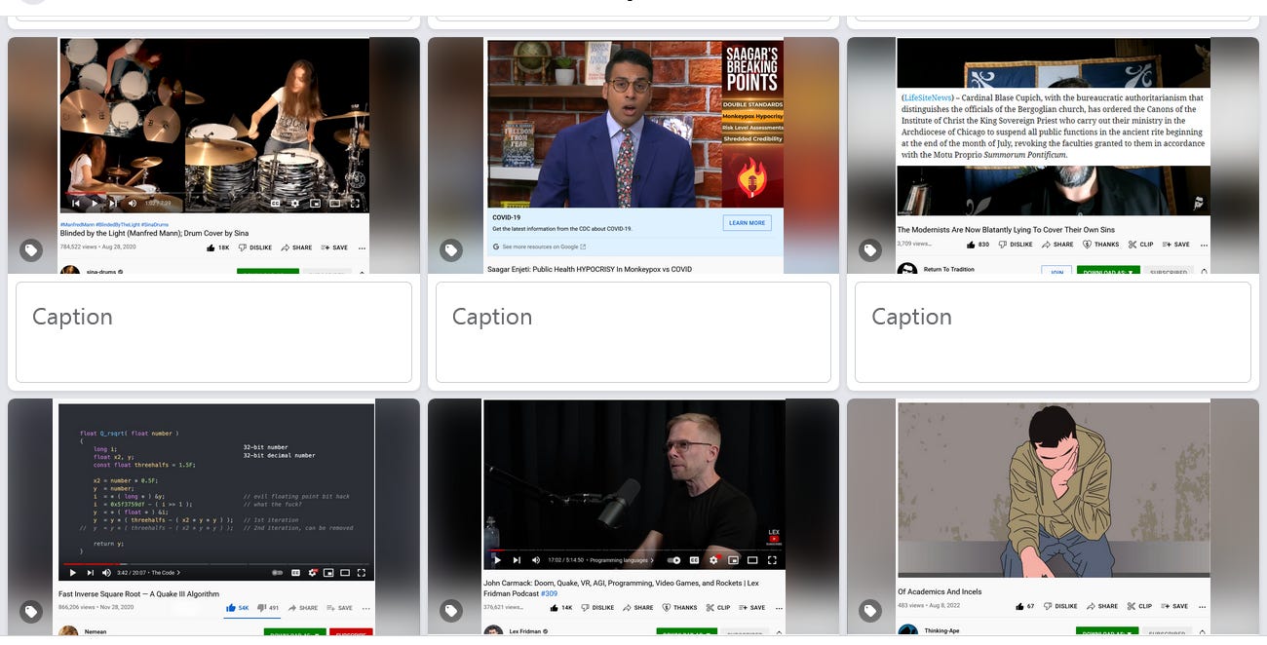Click the tag icon on the Modernists video card
Viewport: 1267px width, 645px height.
tap(869, 250)
